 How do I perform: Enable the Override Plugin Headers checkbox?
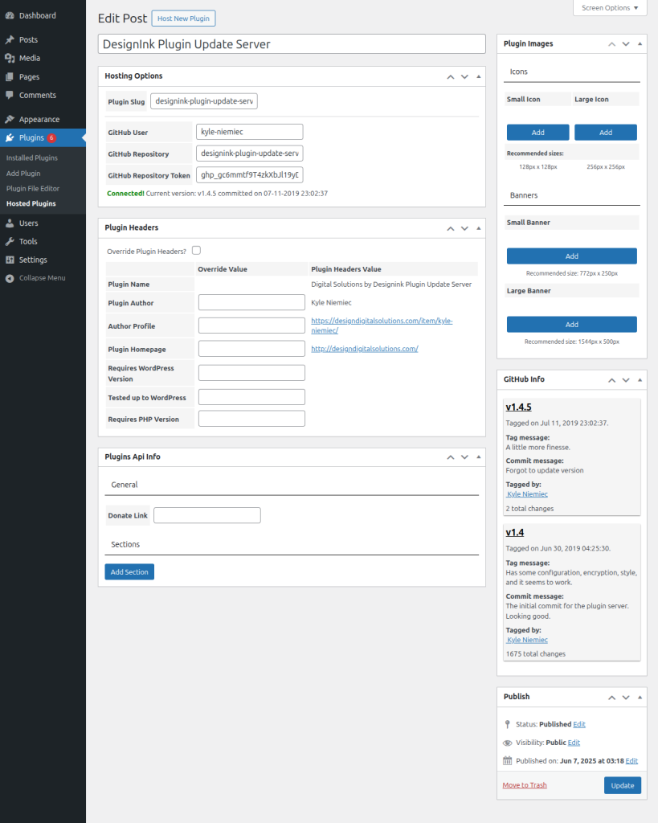click(196, 251)
